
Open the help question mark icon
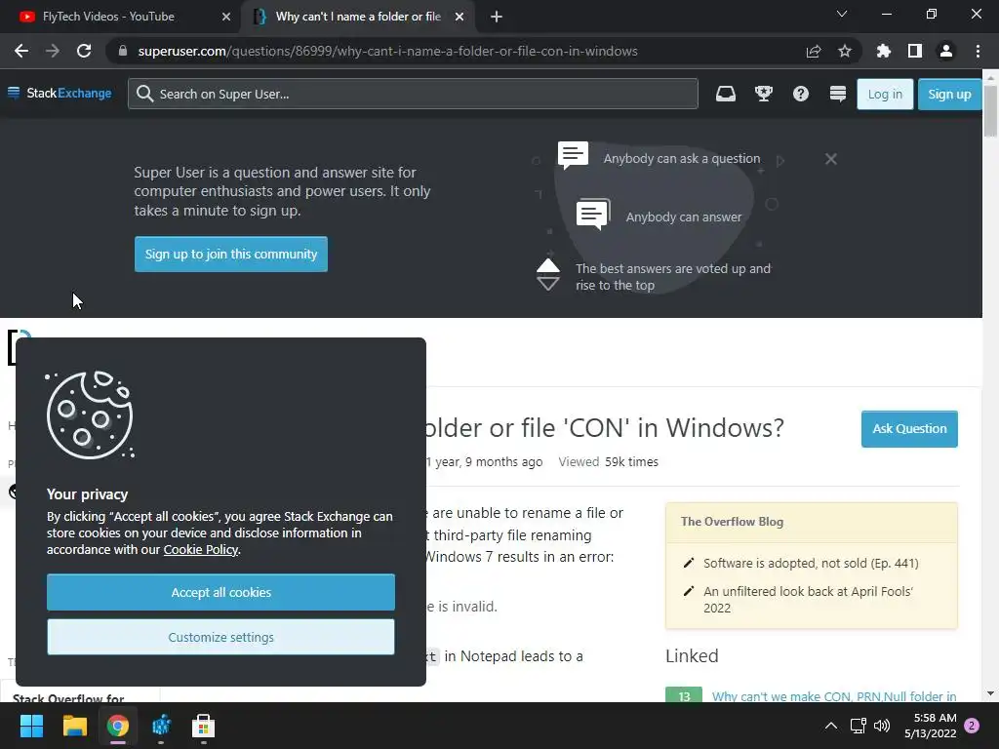[800, 95]
